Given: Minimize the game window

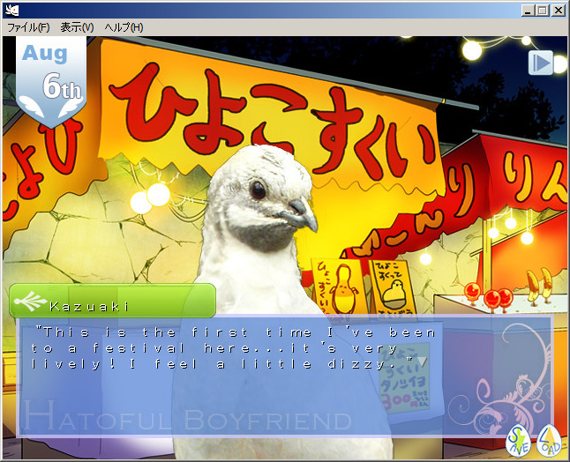Looking at the screenshot, I should click(528, 11).
